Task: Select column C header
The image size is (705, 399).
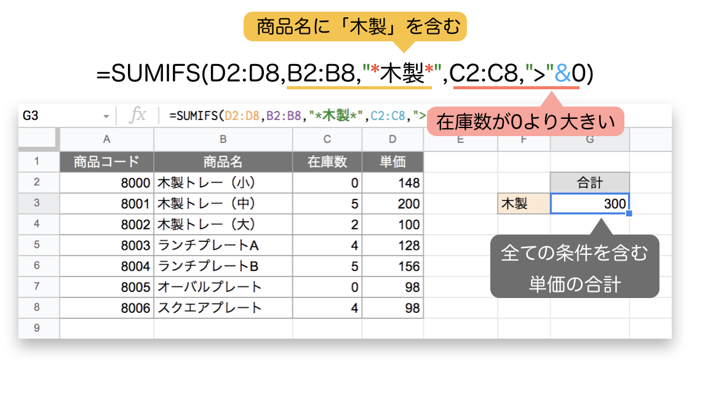Action: pos(327,139)
